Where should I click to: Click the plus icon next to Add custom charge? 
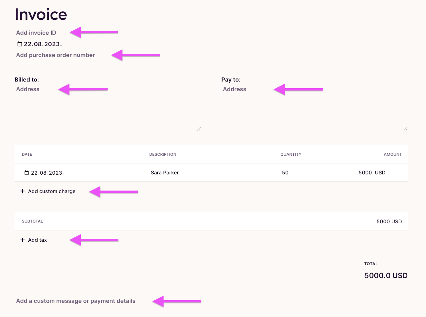(22, 191)
